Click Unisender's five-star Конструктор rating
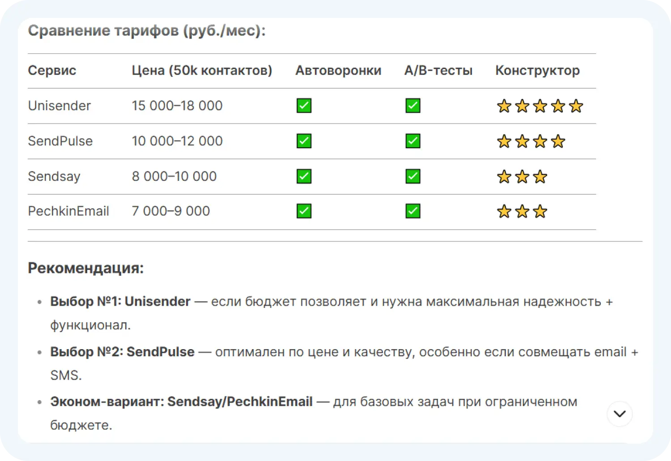Image resolution: width=671 pixels, height=461 pixels. point(540,107)
